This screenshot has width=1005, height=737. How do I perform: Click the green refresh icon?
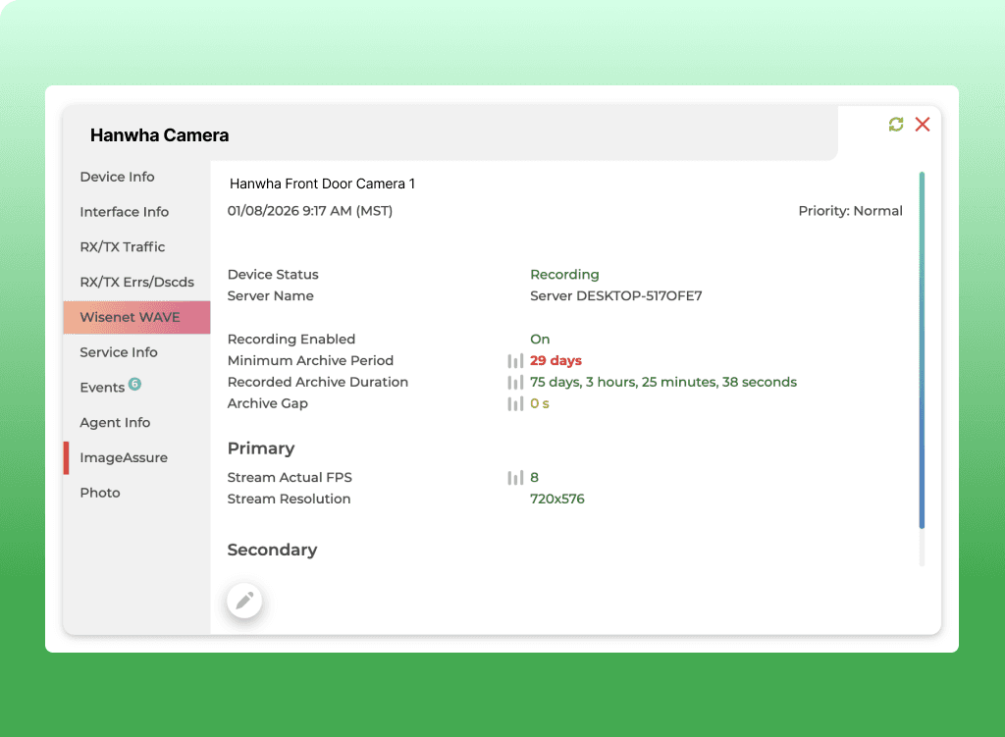coord(895,125)
